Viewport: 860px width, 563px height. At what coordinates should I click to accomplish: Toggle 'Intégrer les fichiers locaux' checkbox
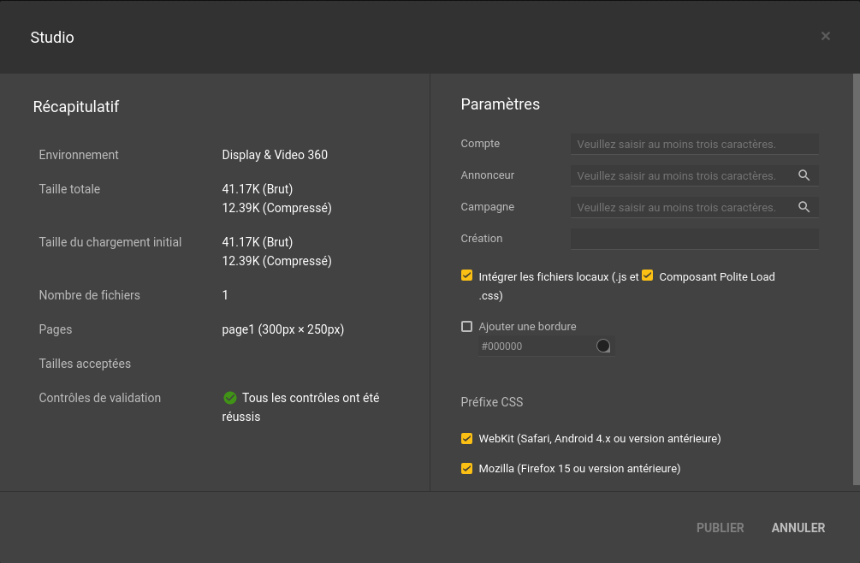466,276
